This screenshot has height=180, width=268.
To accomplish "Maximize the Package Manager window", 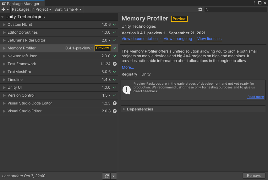I will [260, 3].
